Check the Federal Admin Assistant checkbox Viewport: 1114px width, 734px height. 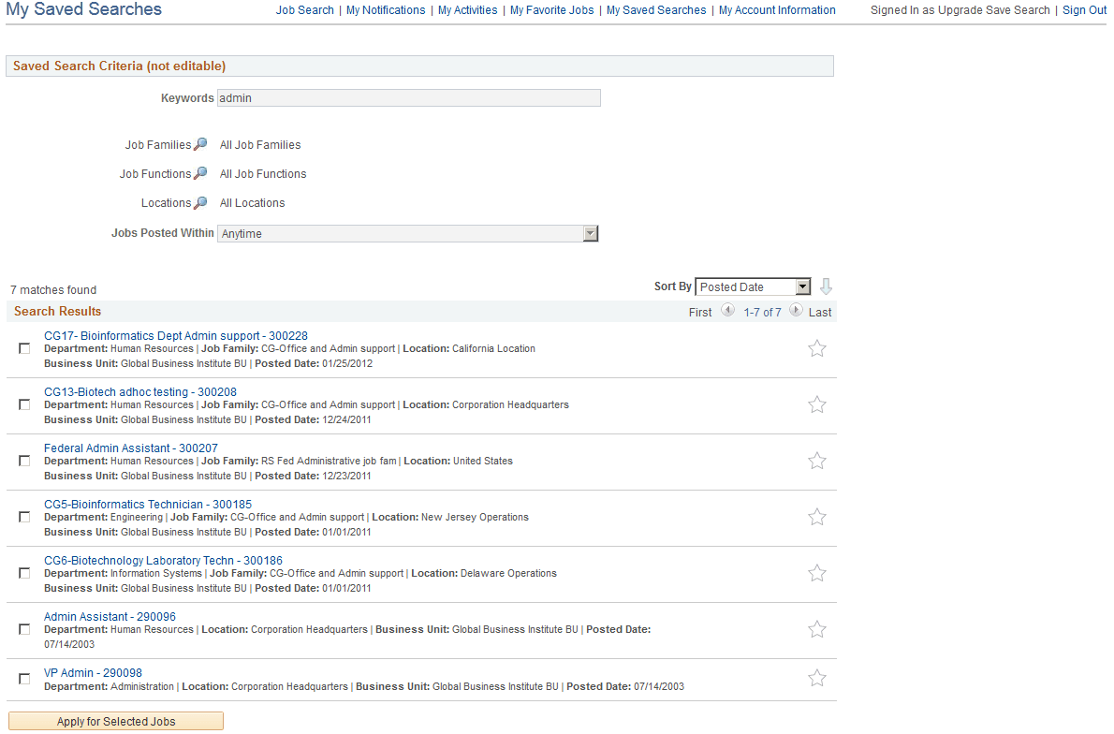pyautogui.click(x=24, y=460)
